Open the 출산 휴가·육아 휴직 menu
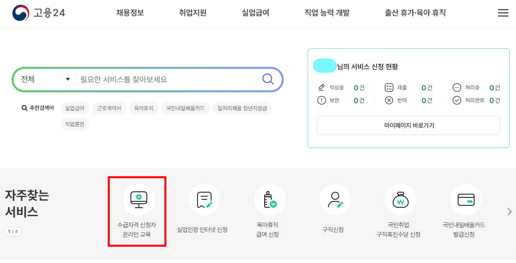Screen dimensions: 516x263 point(415,13)
